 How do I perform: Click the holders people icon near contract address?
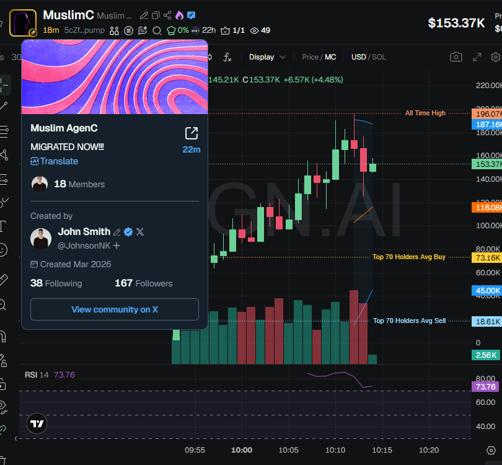pyautogui.click(x=114, y=31)
